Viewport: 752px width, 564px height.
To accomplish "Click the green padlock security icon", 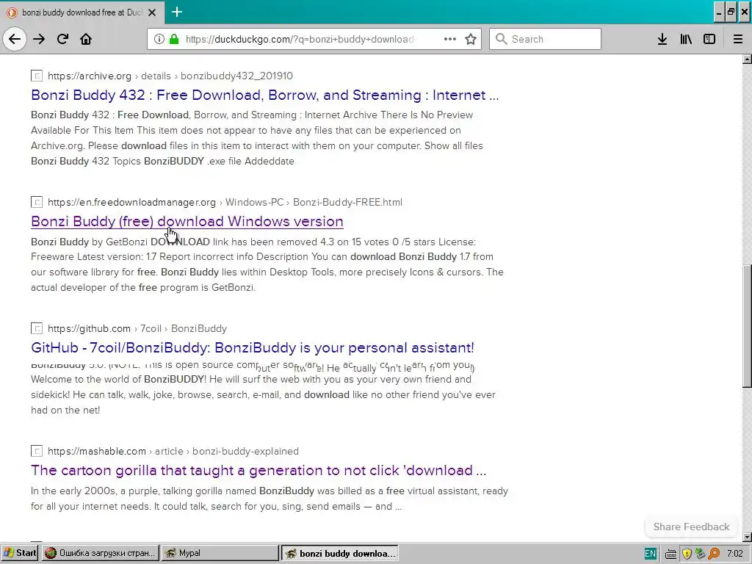I will (174, 39).
